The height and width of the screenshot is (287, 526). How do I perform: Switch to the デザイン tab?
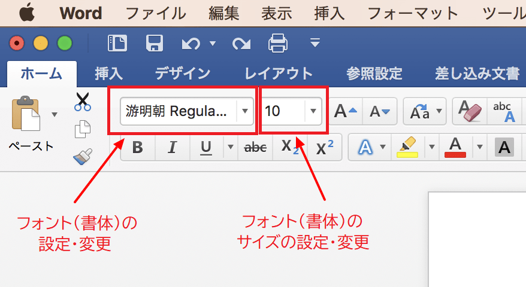(183, 74)
